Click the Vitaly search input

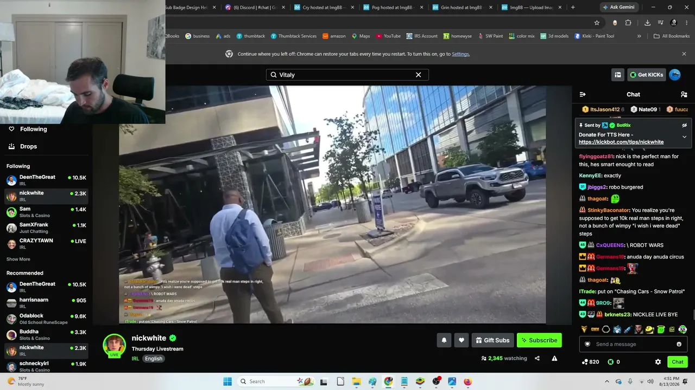click(347, 75)
